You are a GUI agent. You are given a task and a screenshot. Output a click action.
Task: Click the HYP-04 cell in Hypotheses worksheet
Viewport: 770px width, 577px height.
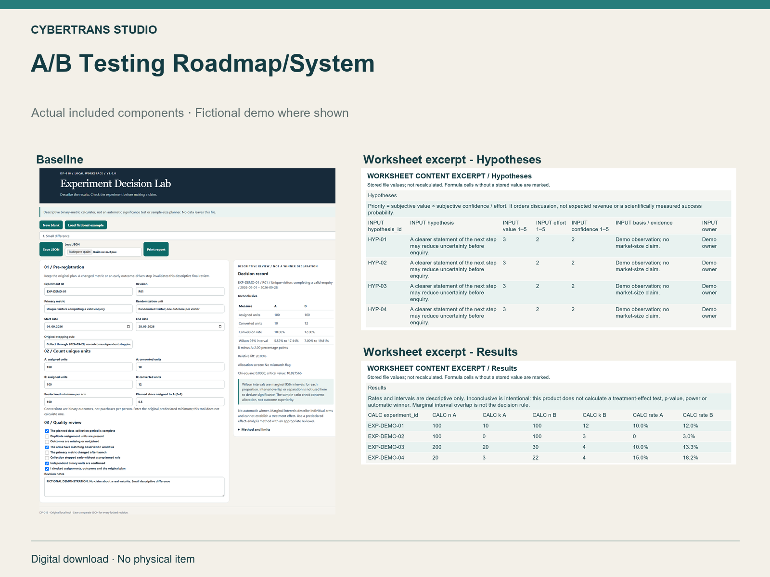[377, 309]
